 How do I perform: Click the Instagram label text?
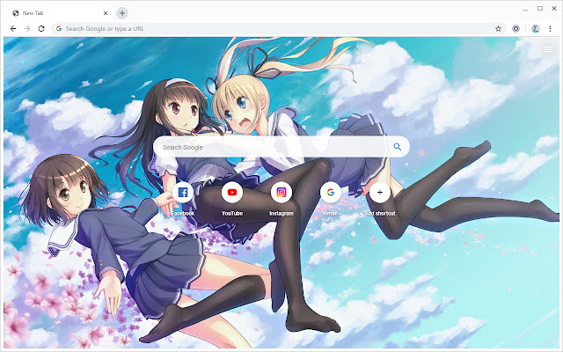click(x=281, y=213)
